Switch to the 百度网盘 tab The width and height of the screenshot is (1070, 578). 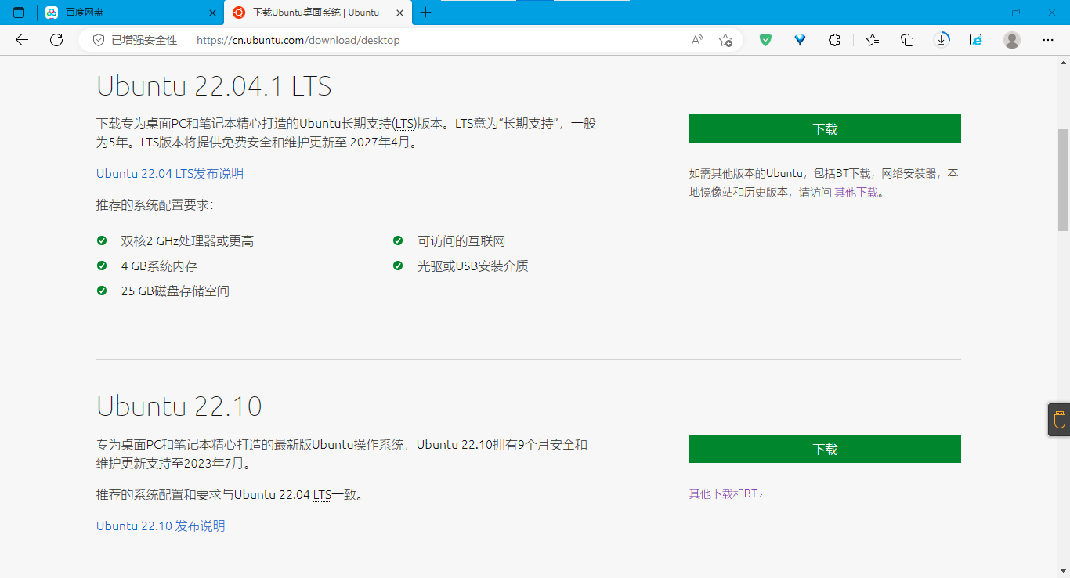coord(130,13)
